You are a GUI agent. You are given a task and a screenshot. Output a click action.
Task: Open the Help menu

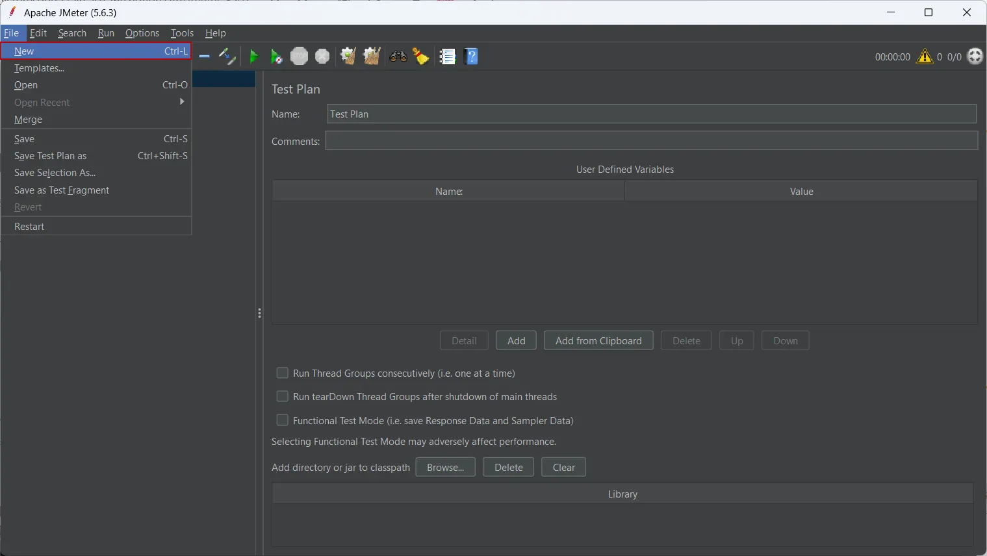coord(216,33)
